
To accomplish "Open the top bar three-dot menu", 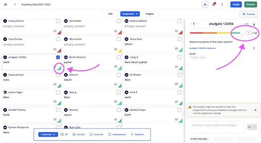I will click(222, 4).
